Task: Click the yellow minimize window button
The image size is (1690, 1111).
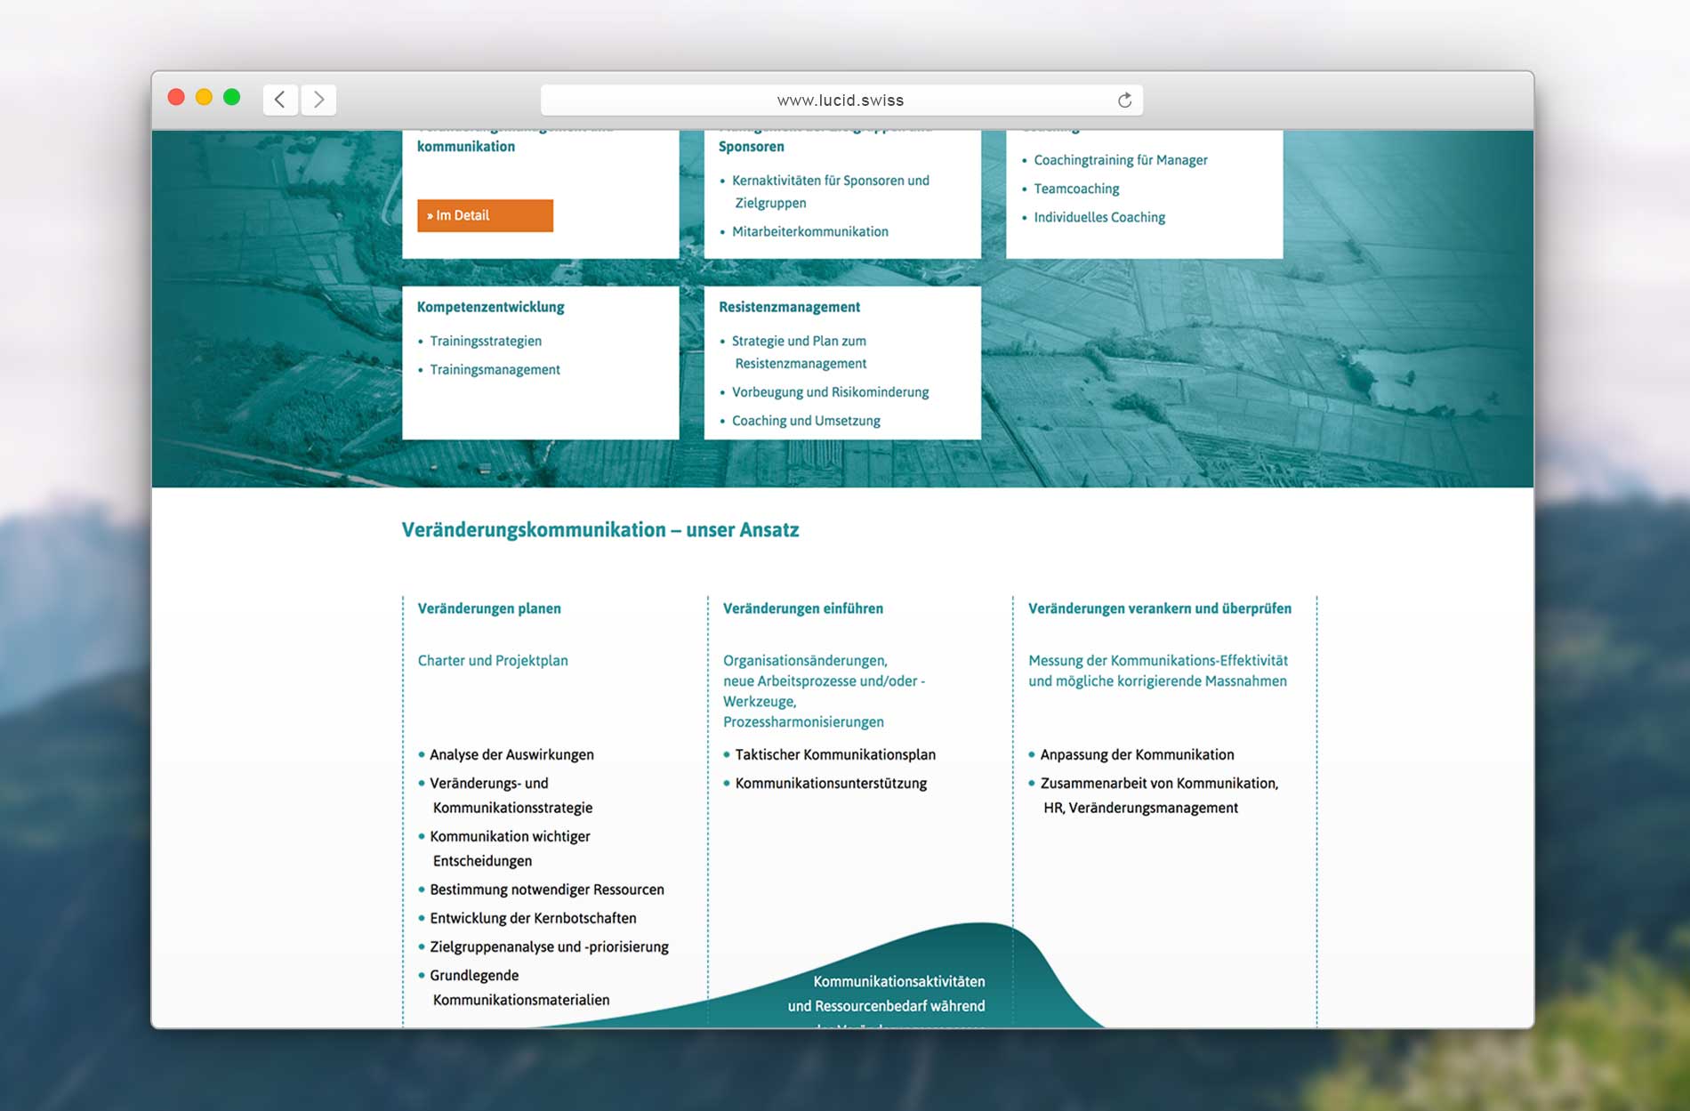Action: click(204, 97)
